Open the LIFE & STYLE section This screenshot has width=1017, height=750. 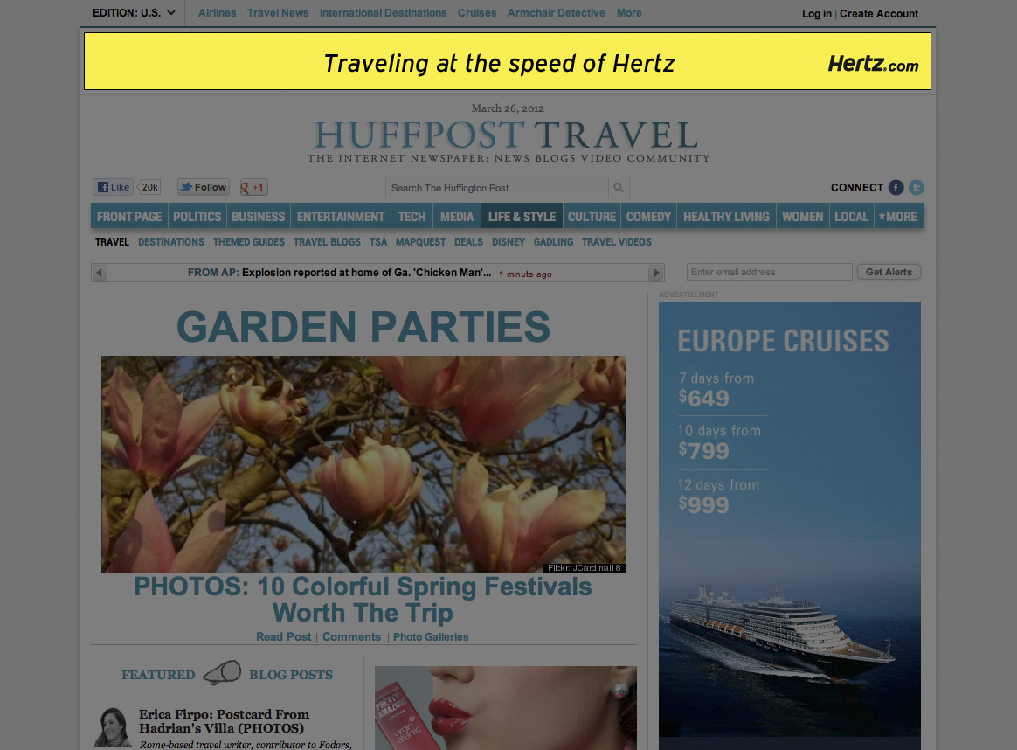[522, 217]
